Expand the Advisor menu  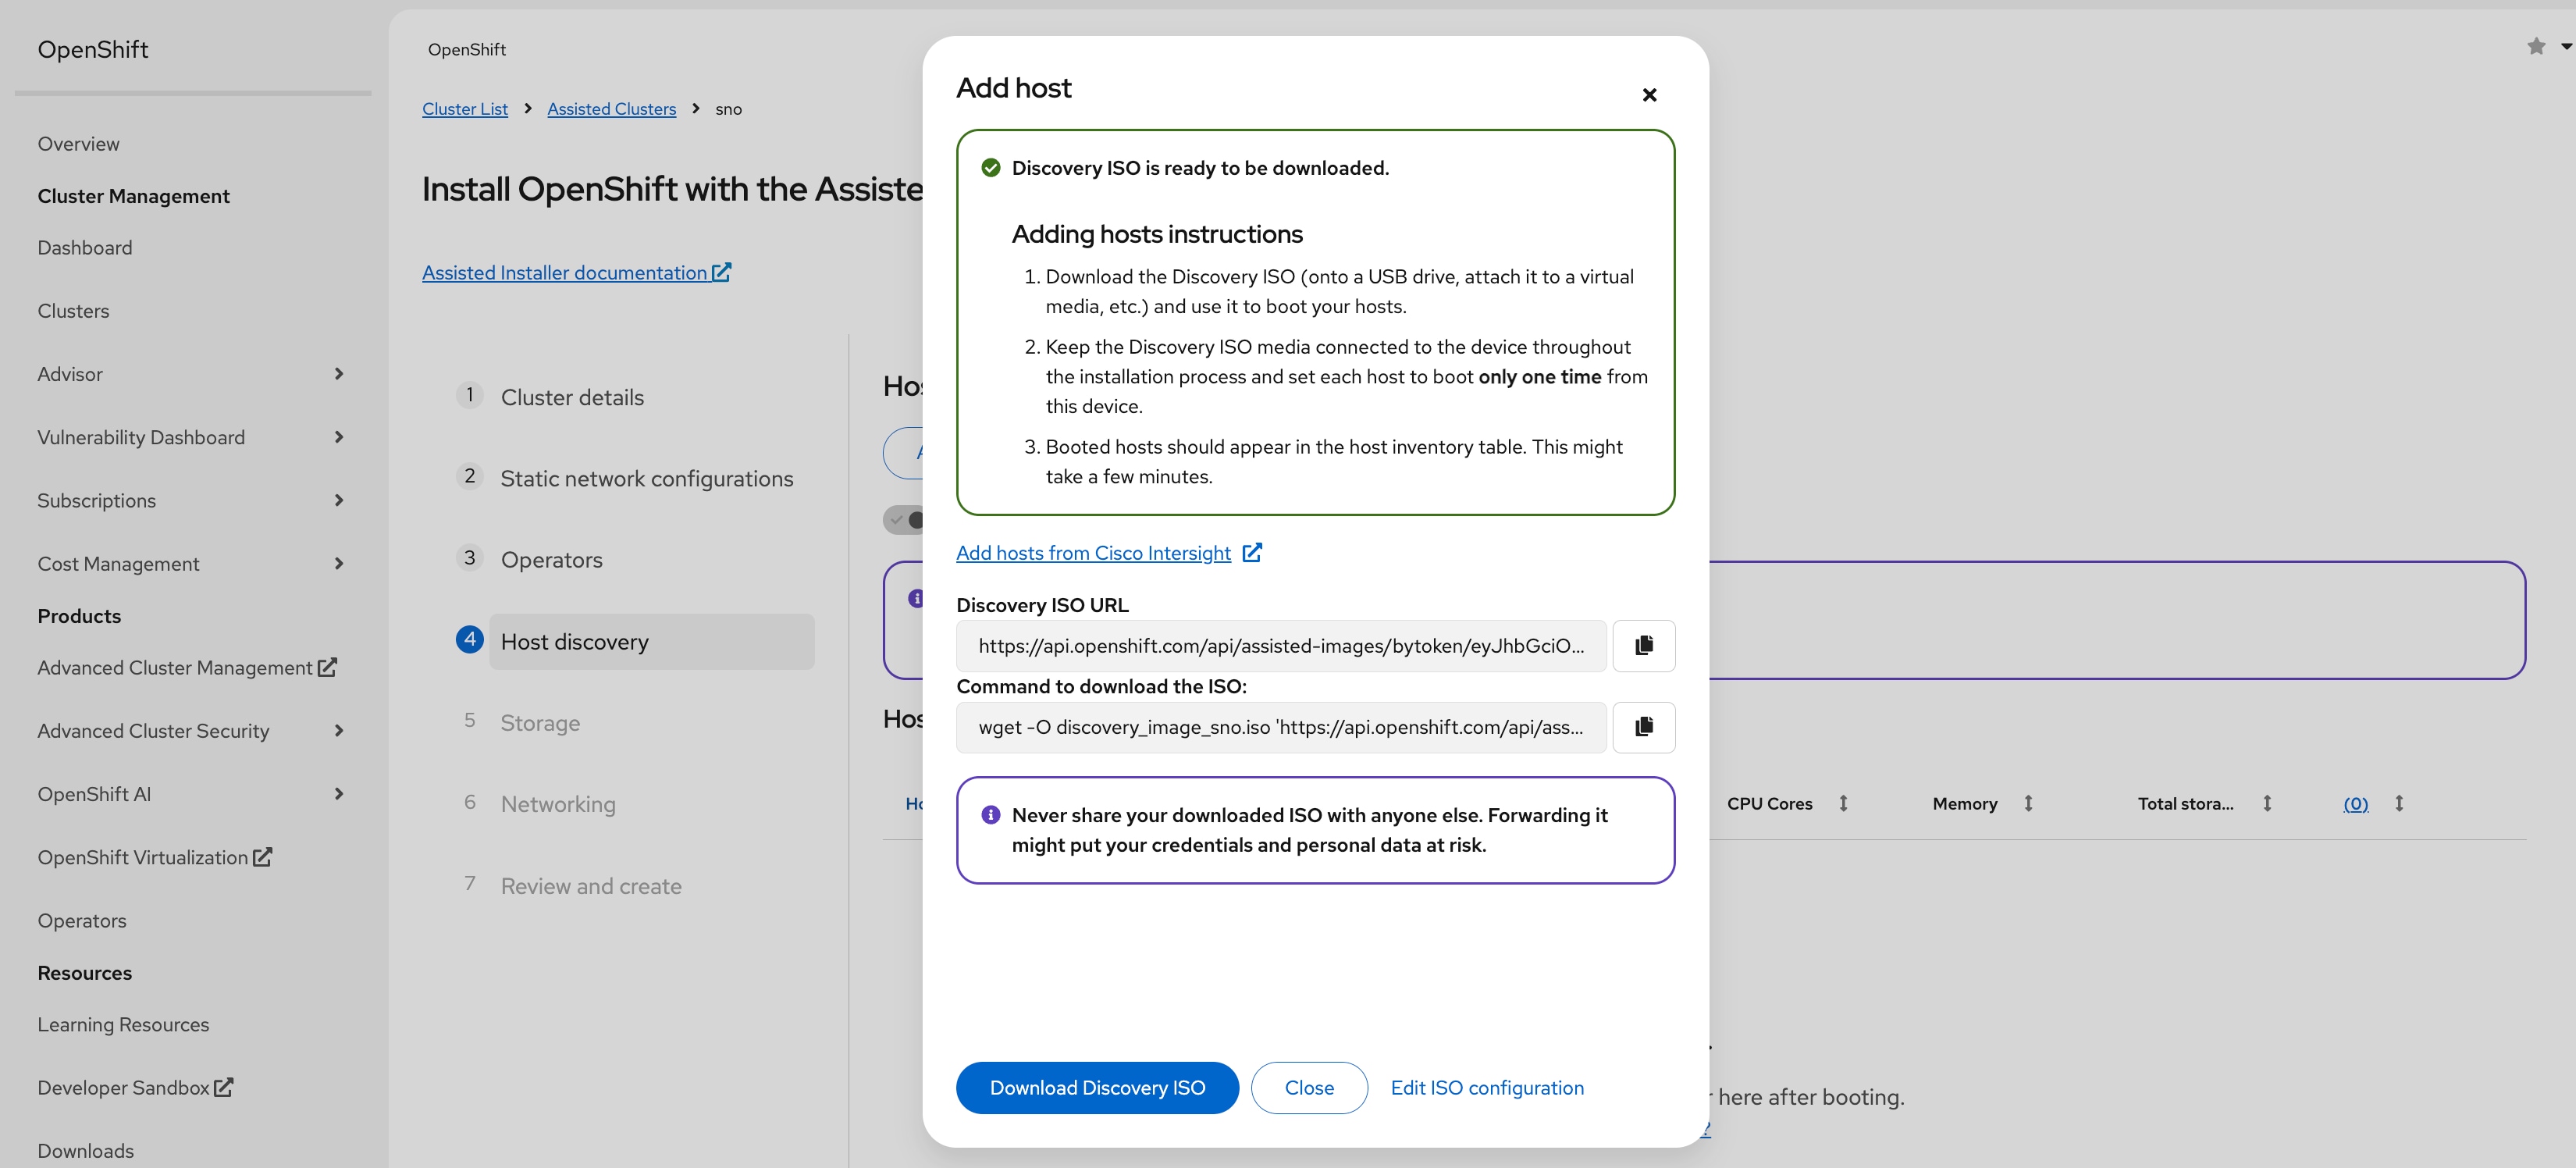tap(338, 373)
